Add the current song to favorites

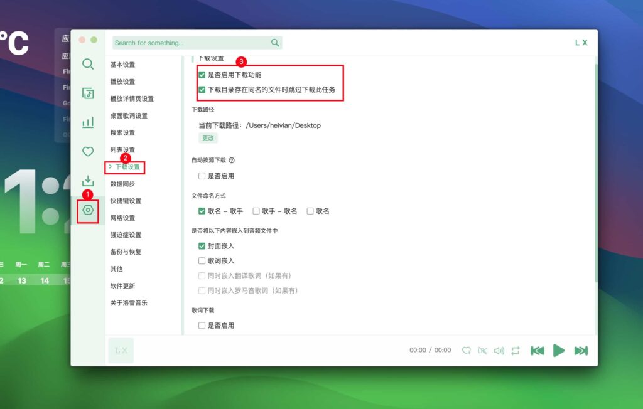pos(467,350)
